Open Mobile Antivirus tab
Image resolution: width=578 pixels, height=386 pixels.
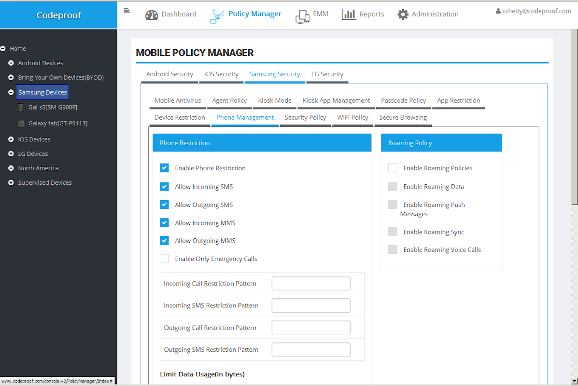(x=178, y=100)
